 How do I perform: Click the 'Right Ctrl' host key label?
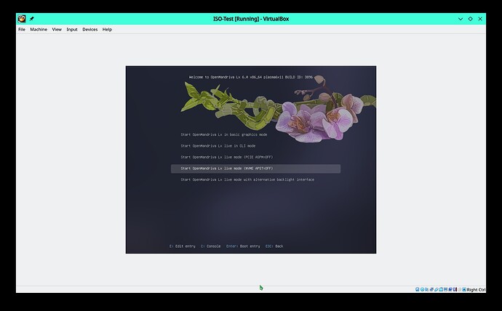click(476, 290)
